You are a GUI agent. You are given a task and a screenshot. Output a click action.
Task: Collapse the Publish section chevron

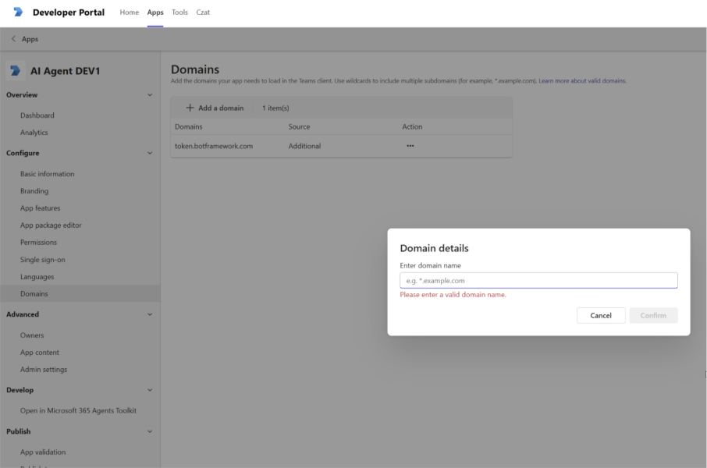[150, 431]
